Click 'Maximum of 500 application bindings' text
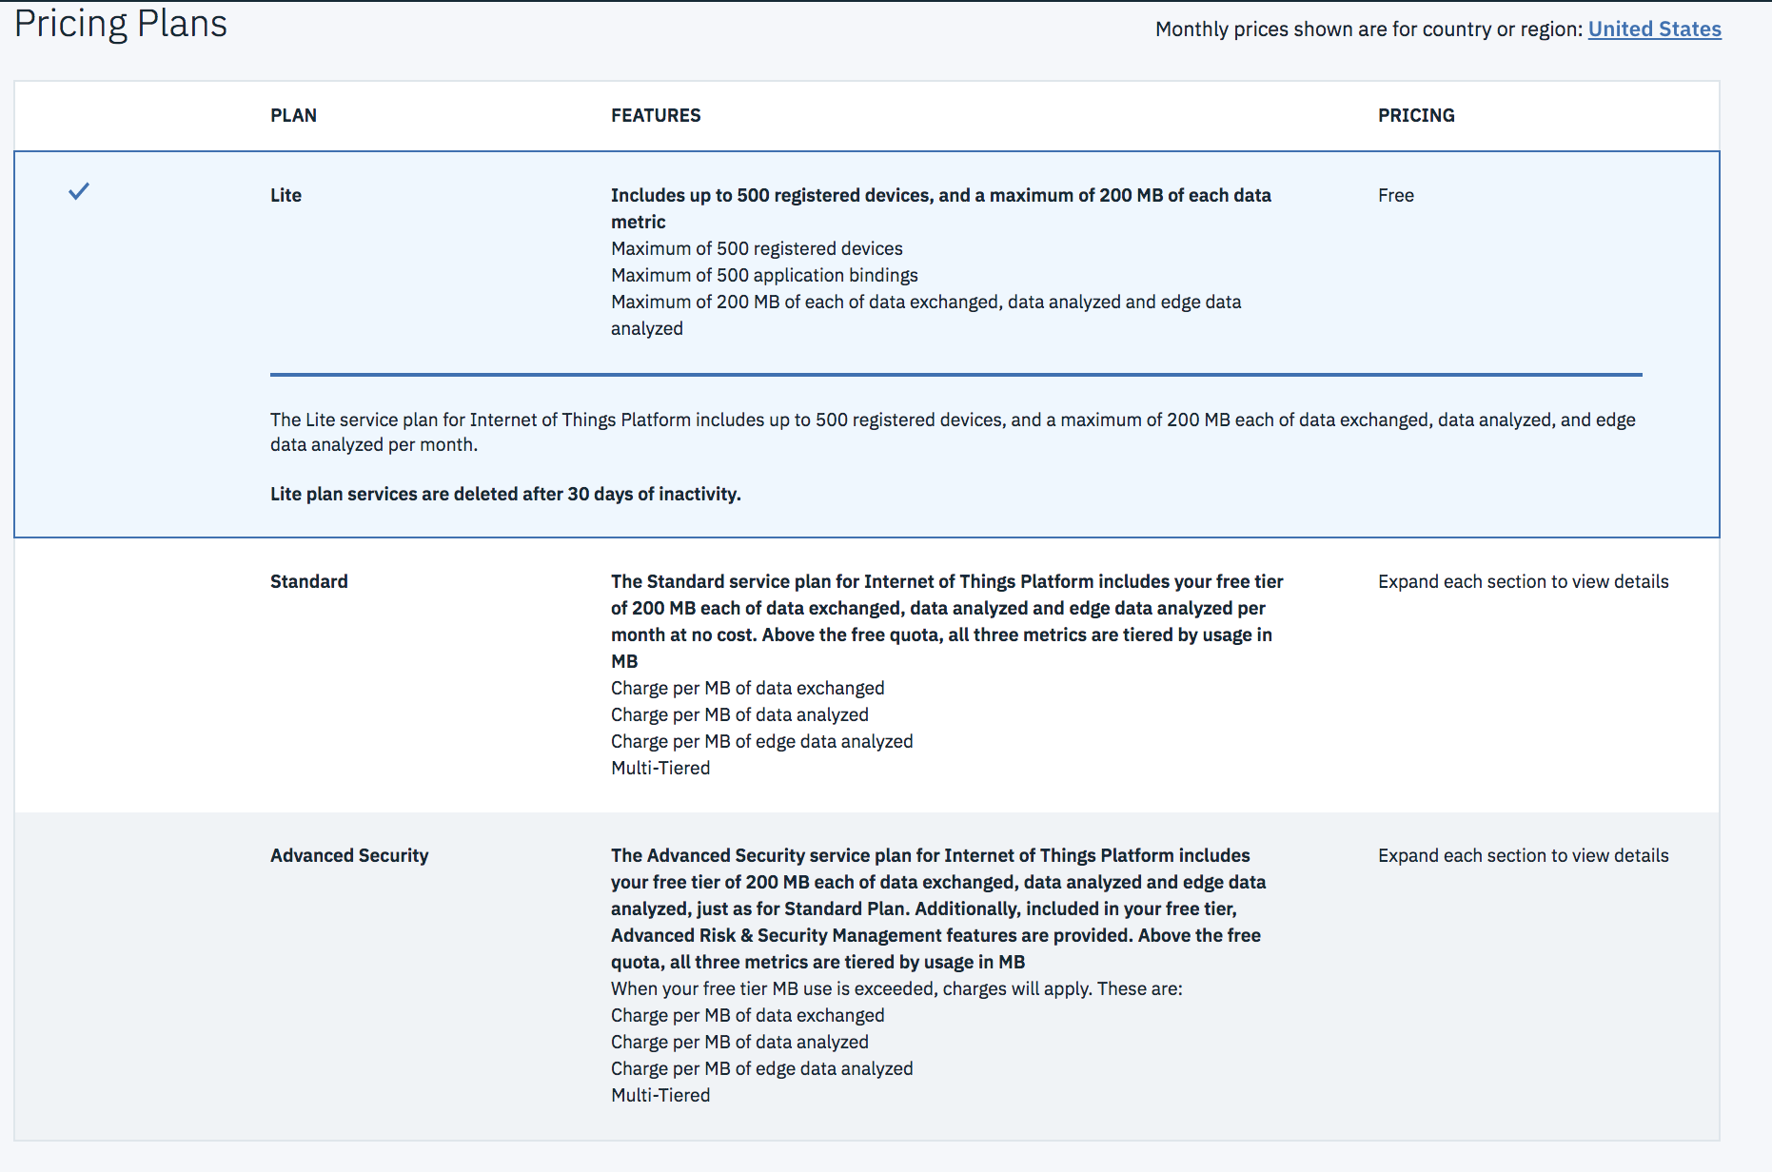Viewport: 1772px width, 1172px height. point(764,275)
